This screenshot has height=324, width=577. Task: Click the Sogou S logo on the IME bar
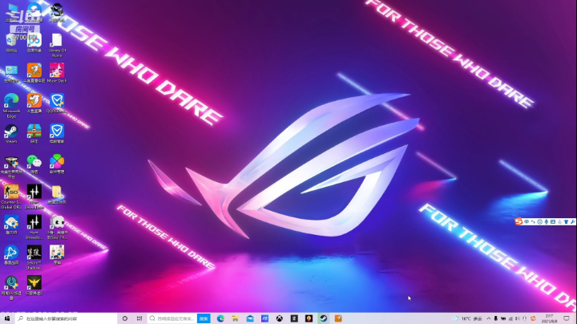(x=518, y=221)
